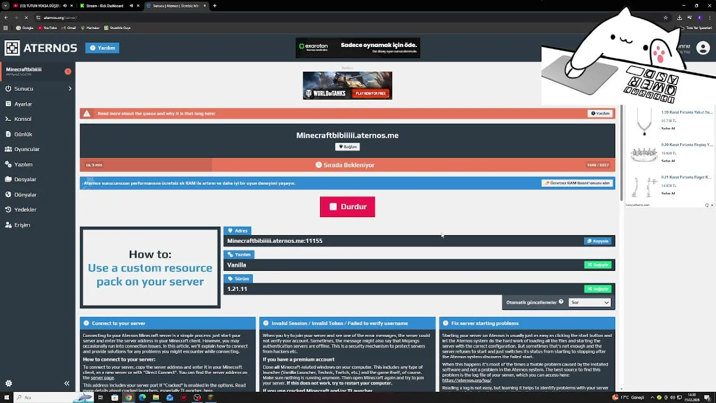The image size is (716, 403).
Task: Click Yardım button in the queue notice
Action: 600,113
